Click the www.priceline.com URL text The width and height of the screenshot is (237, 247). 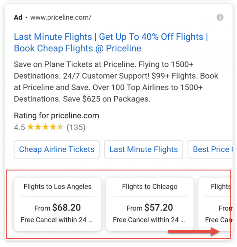(x=61, y=17)
